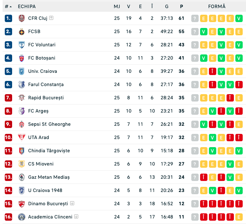Sort standings by the G goals column
Viewport: 246px width, 224px height.
tap(167, 7)
